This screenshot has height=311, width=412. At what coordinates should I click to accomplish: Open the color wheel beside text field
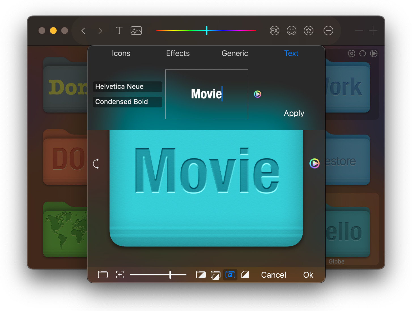tap(257, 94)
